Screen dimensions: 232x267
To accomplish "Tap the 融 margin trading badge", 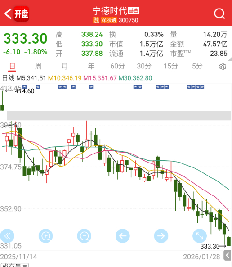I will click(96, 20).
